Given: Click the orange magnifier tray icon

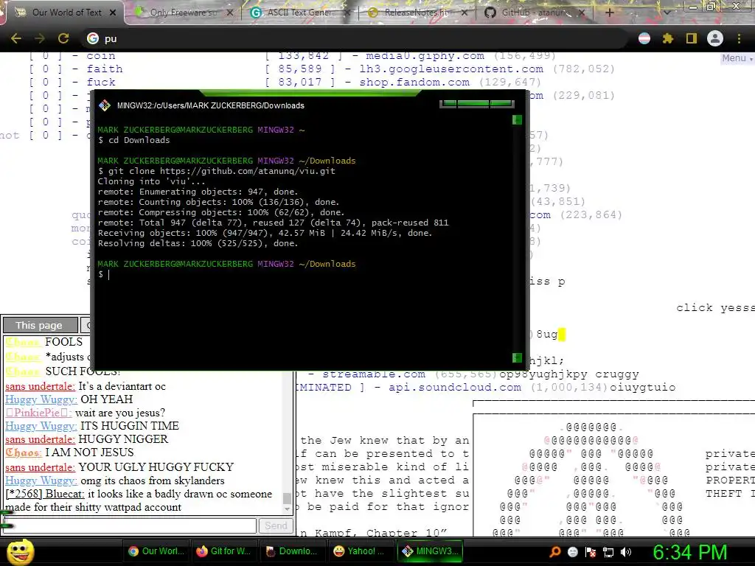Looking at the screenshot, I should [555, 552].
